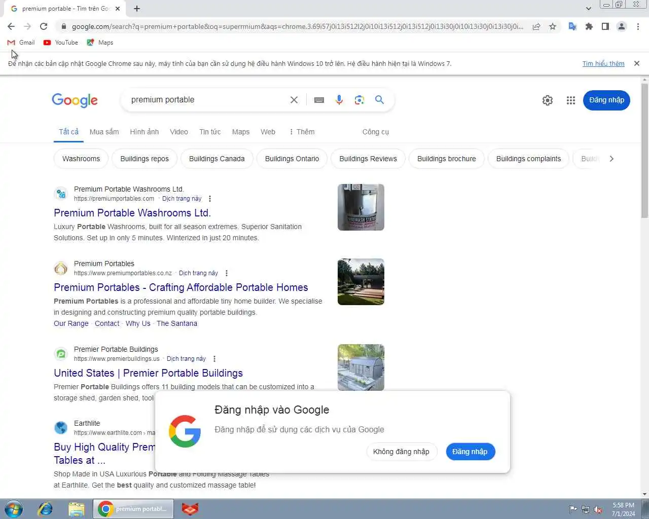Submit the search with the magnifier icon
The width and height of the screenshot is (649, 519).
coord(379,100)
